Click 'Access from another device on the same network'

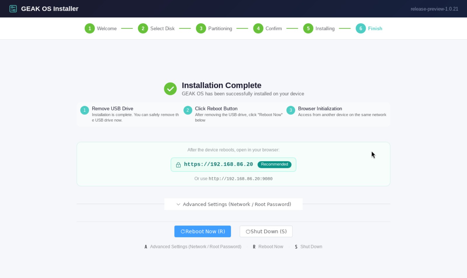pos(342,115)
